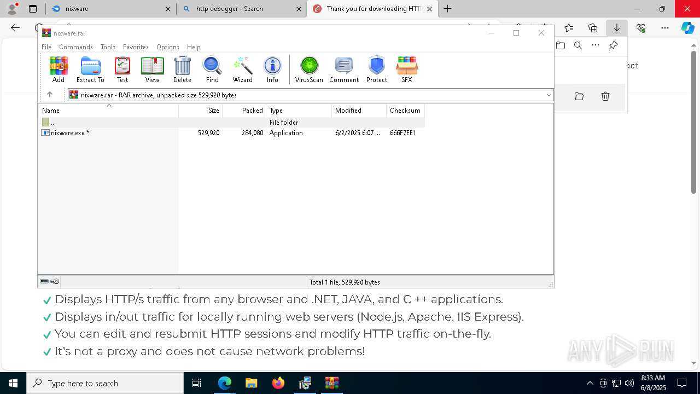
Task: Open the File menu in WinRAR
Action: (46, 47)
